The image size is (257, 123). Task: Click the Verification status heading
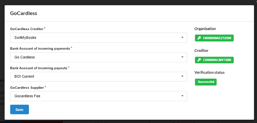(x=209, y=72)
